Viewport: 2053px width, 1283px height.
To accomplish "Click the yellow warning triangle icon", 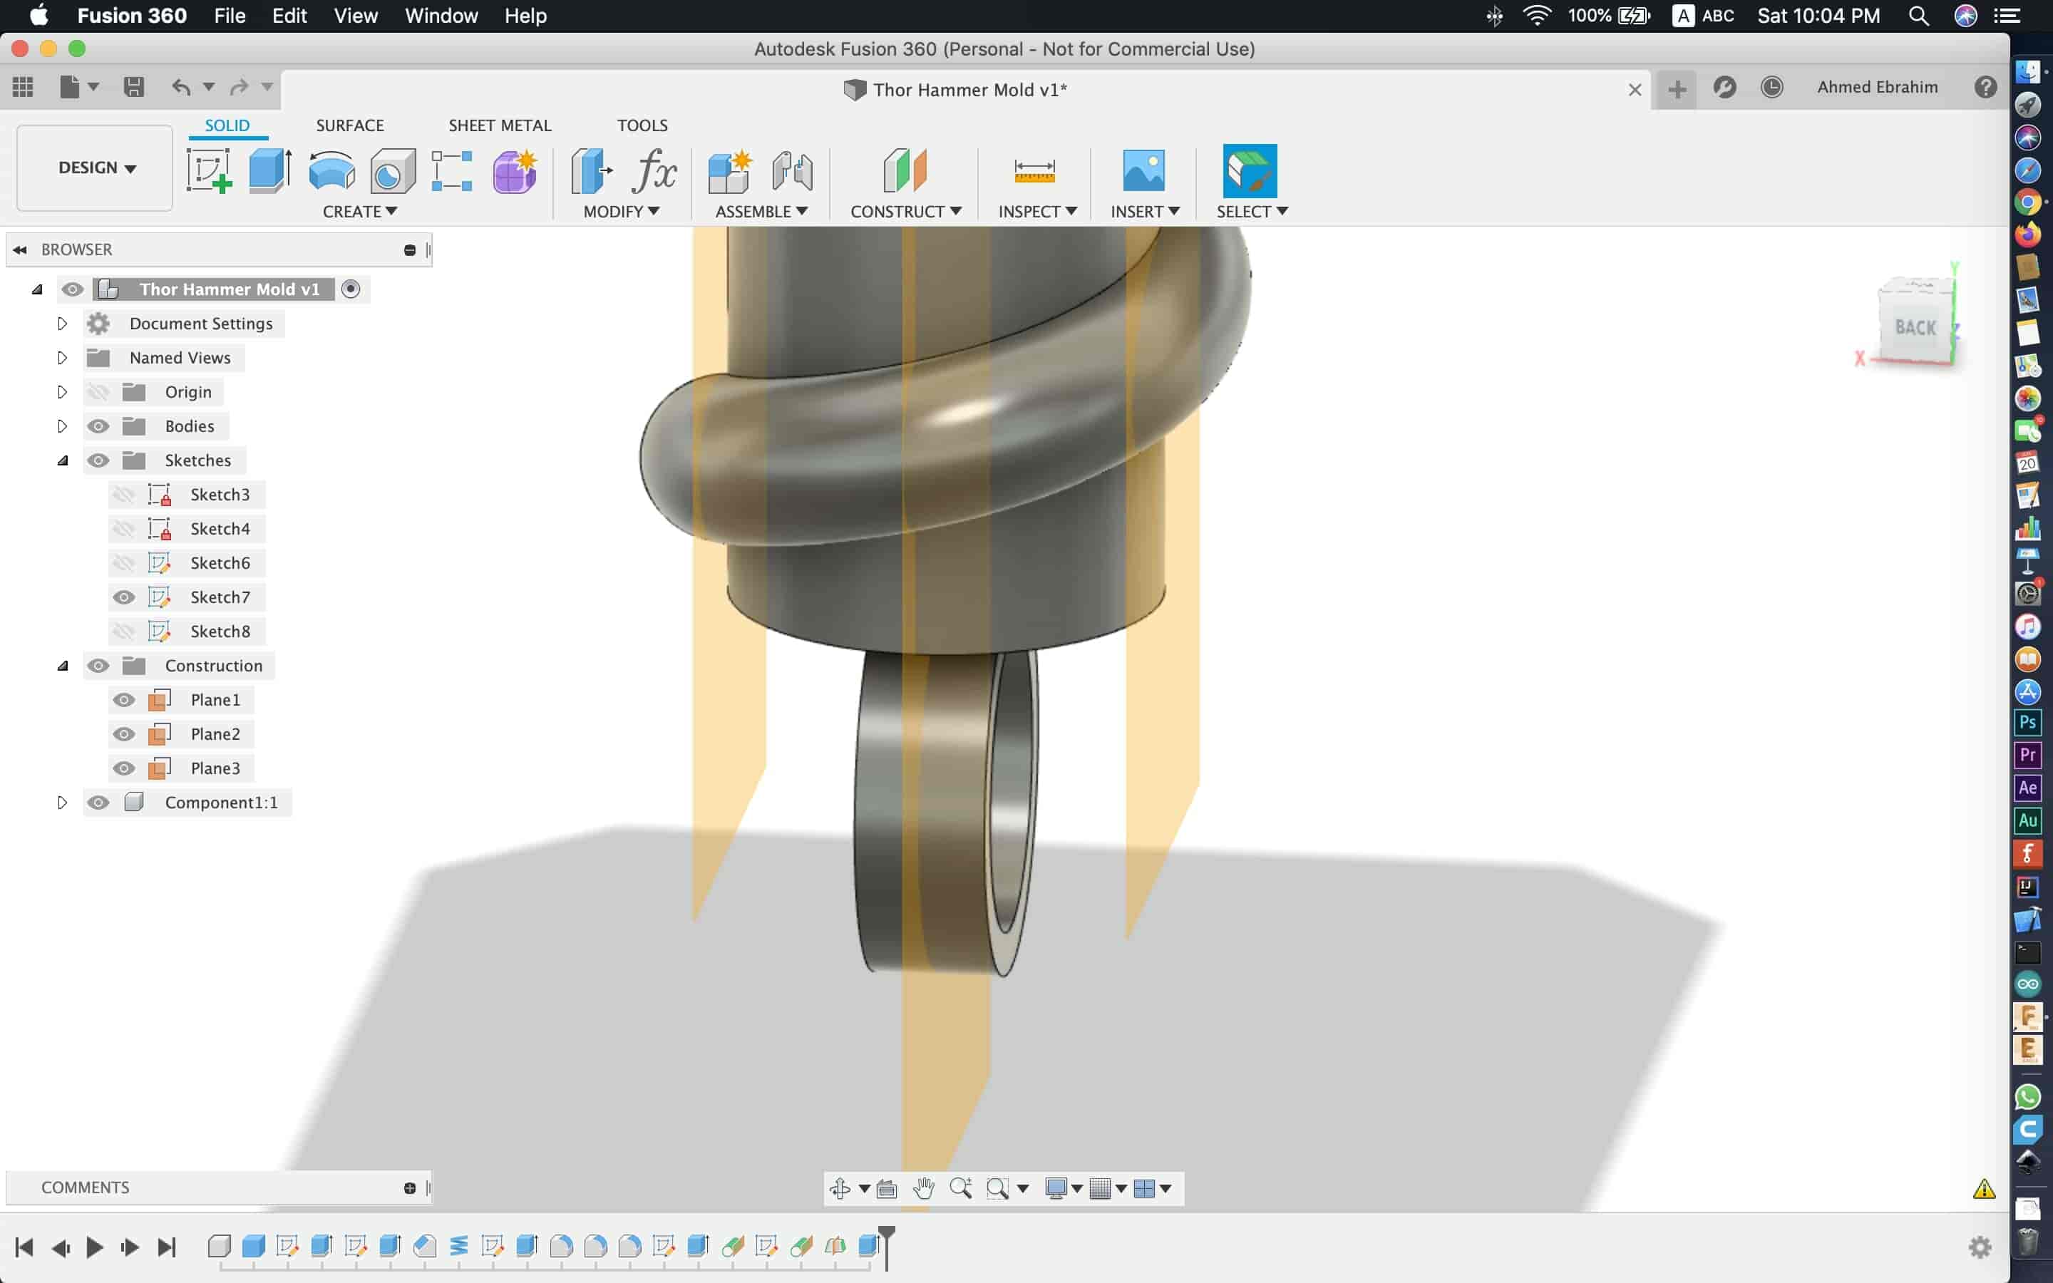I will pos(1983,1189).
